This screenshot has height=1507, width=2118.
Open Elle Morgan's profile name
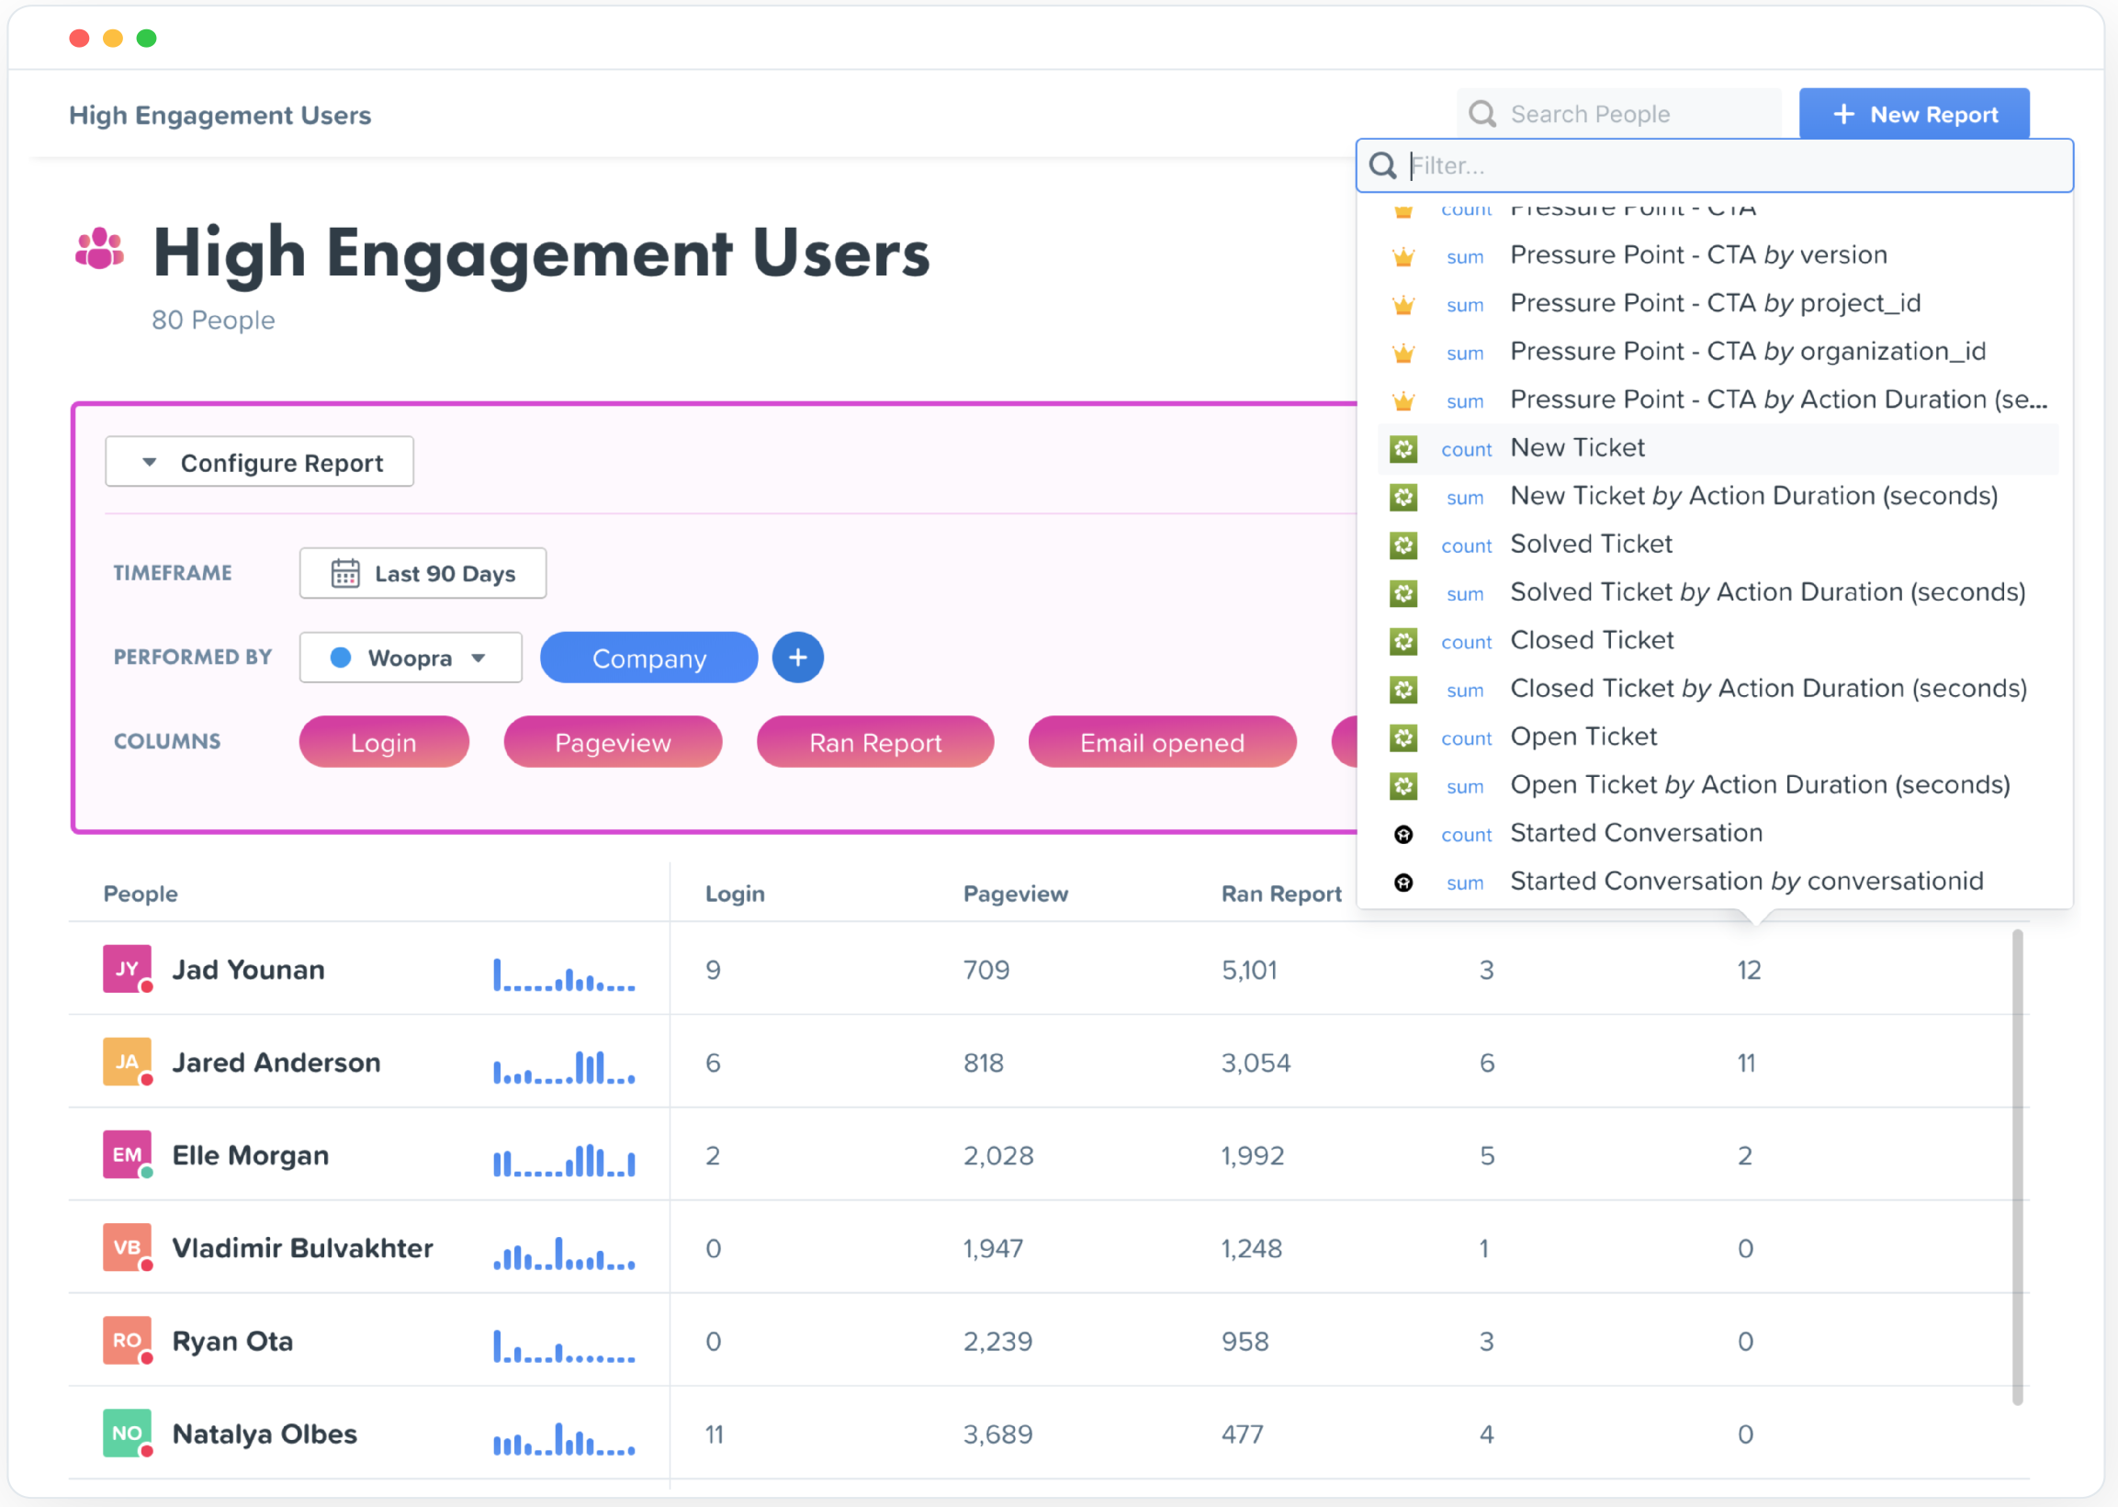pos(251,1155)
